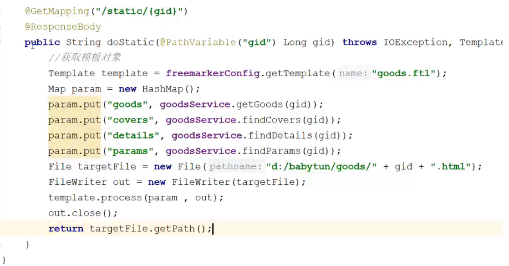Click the @GetMapping annotation

[x=57, y=11]
